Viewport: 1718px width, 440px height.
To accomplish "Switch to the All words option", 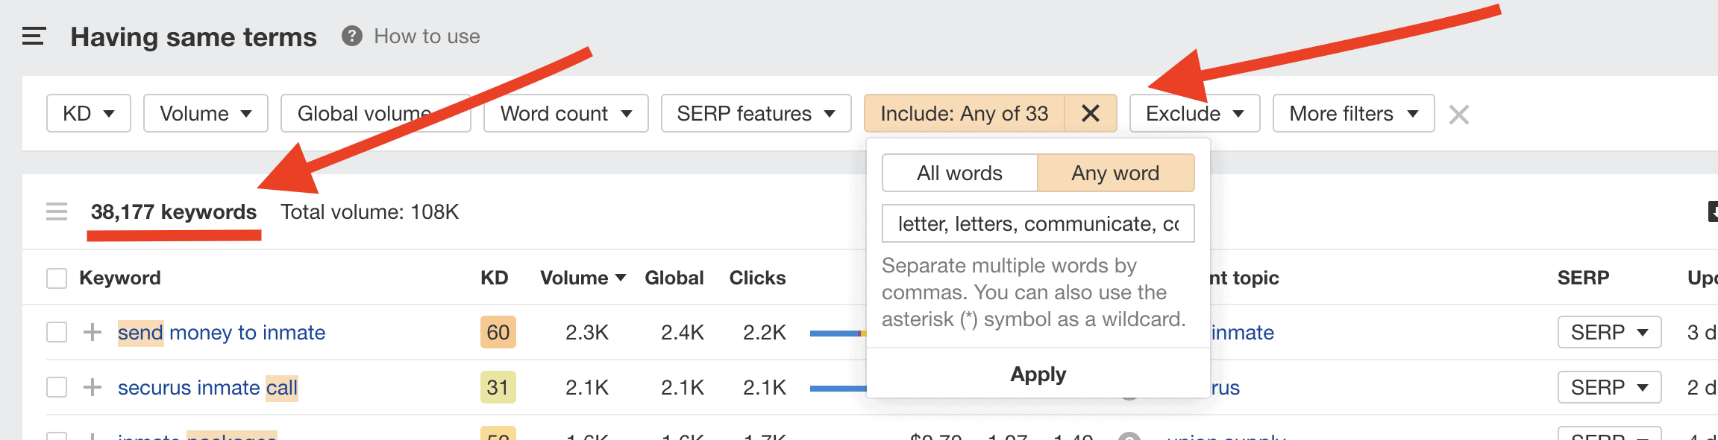I will coord(960,173).
